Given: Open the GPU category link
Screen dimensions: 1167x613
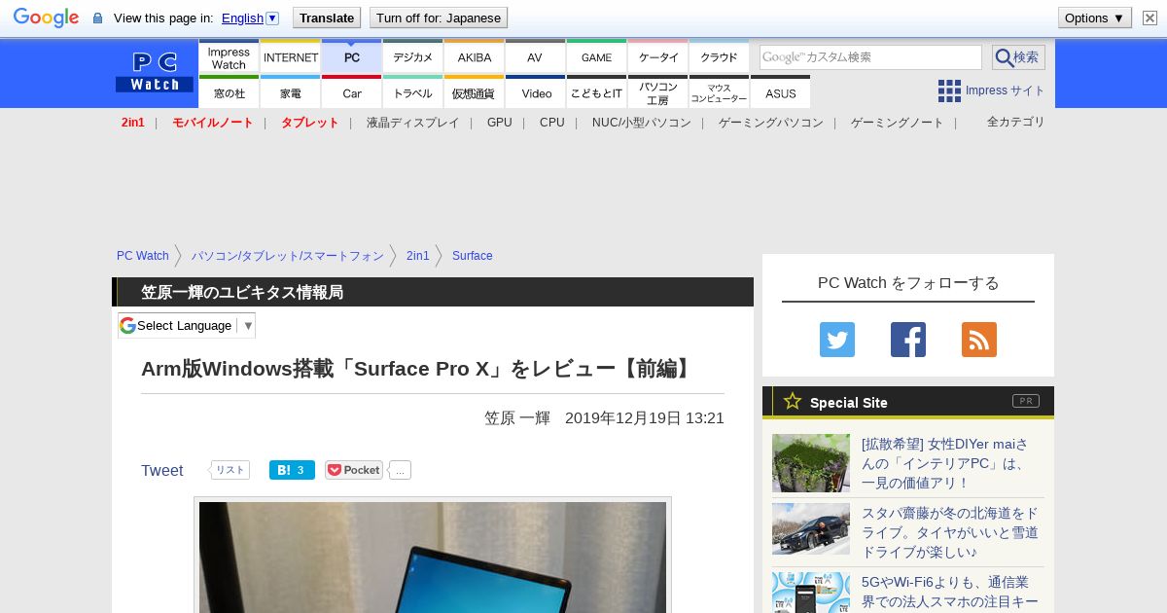Looking at the screenshot, I should pyautogui.click(x=500, y=123).
